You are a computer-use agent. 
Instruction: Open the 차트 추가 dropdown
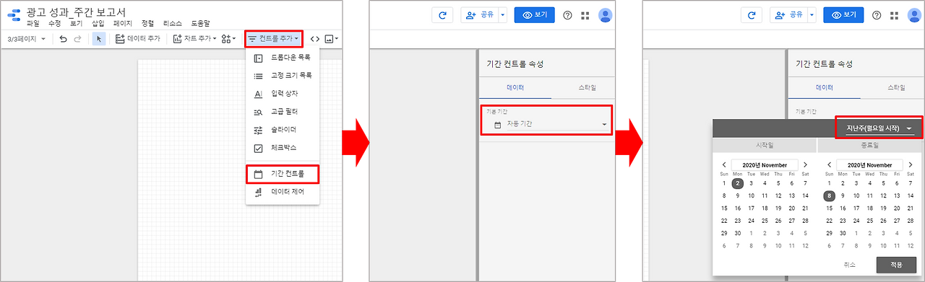[x=194, y=39]
